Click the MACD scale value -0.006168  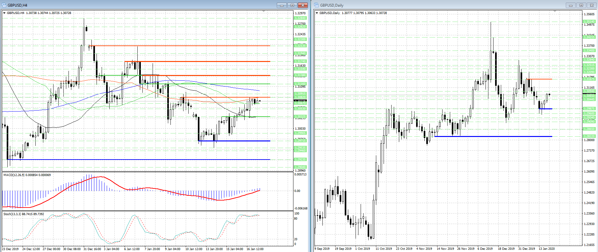click(301, 208)
